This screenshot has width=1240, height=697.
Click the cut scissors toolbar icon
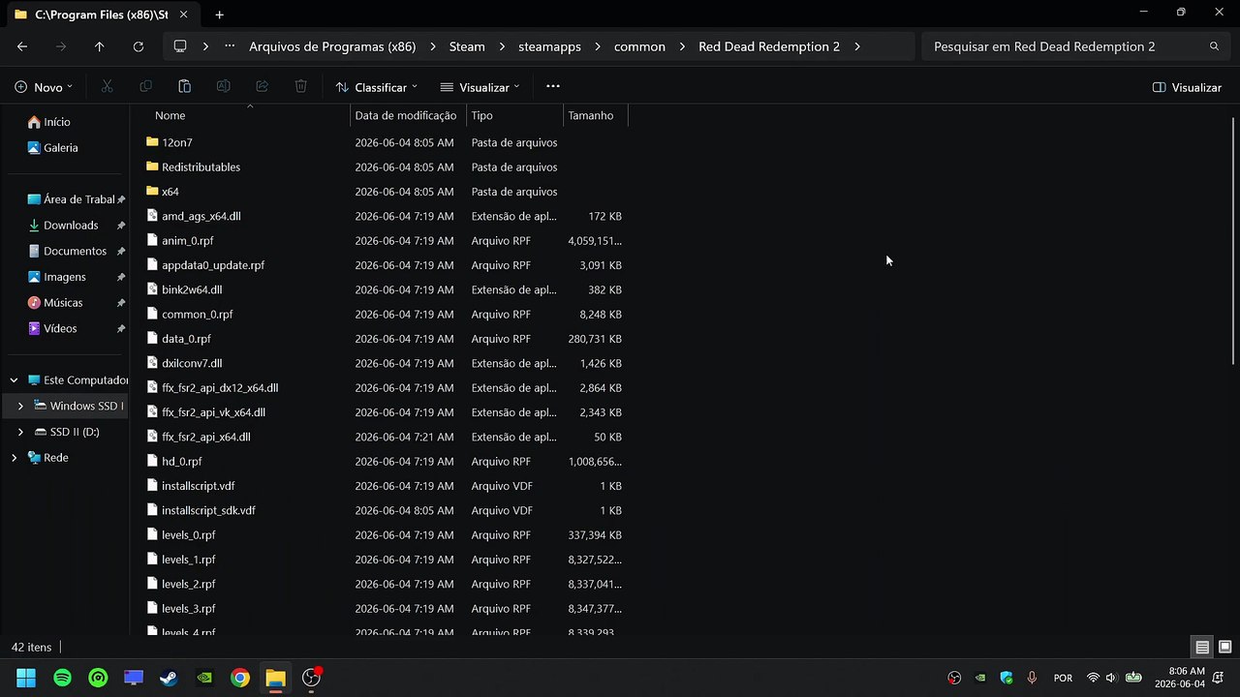tap(107, 87)
